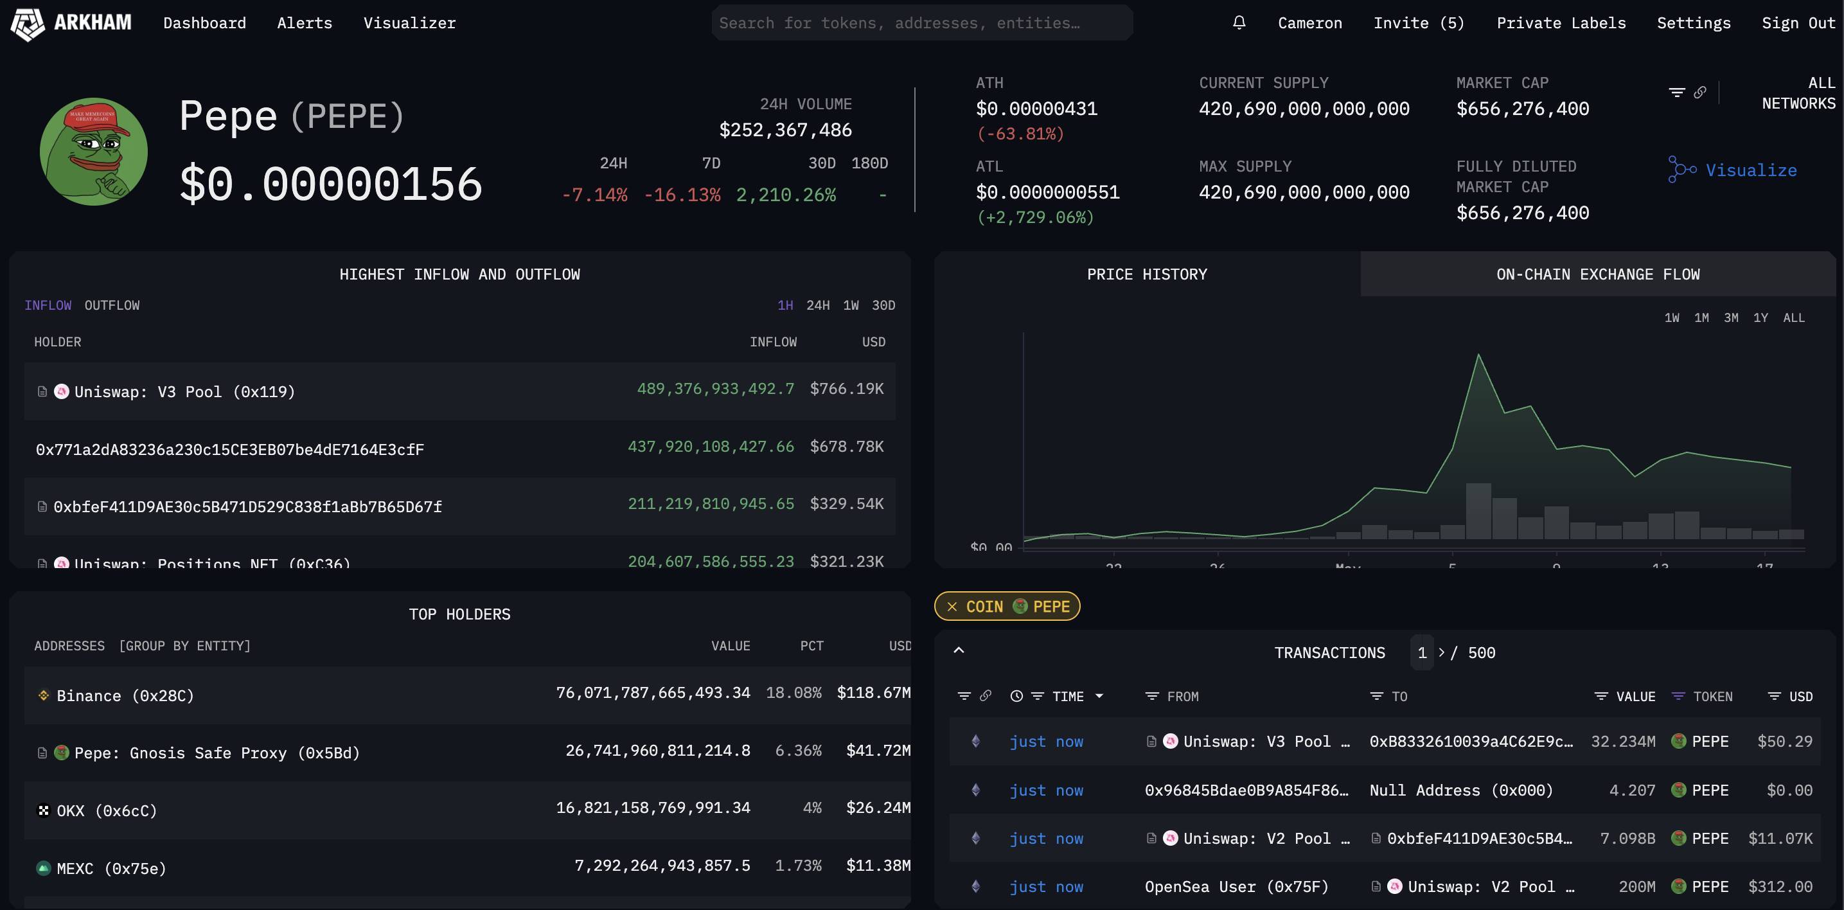The image size is (1844, 910).
Task: Toggle Group By Entity in Top Holders
Action: click(x=184, y=646)
